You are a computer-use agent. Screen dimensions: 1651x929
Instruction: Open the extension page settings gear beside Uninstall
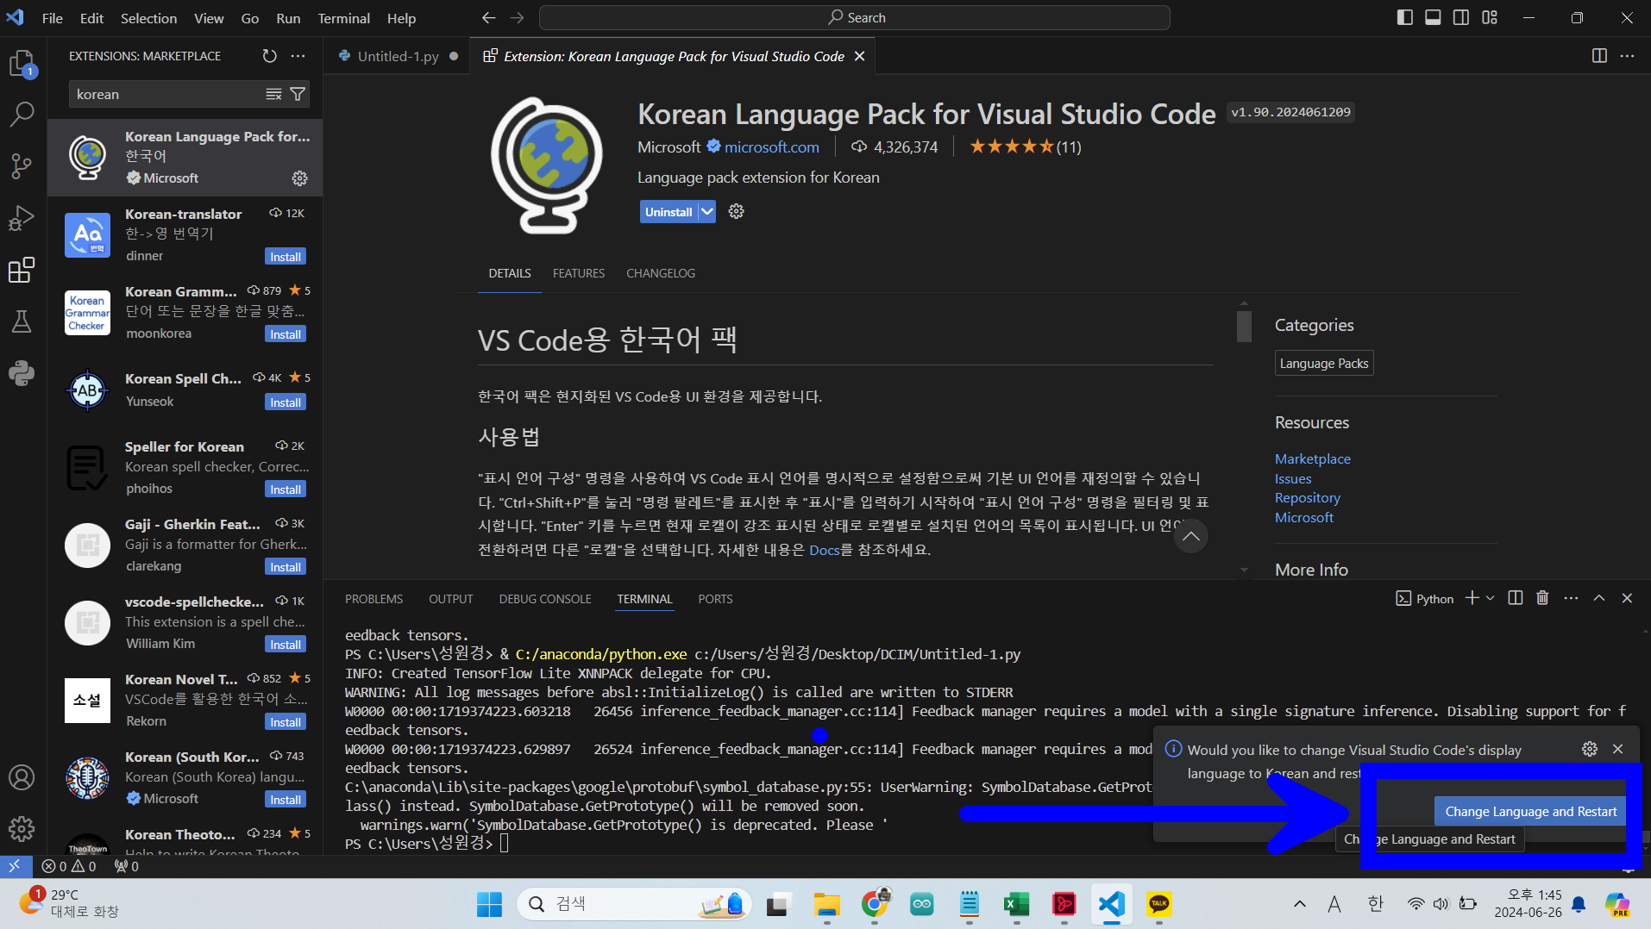coord(736,211)
